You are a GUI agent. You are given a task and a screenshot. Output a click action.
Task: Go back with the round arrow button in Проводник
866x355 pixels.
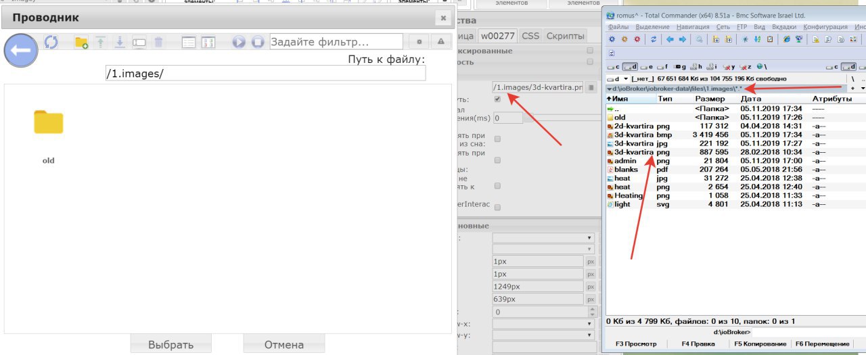click(22, 50)
